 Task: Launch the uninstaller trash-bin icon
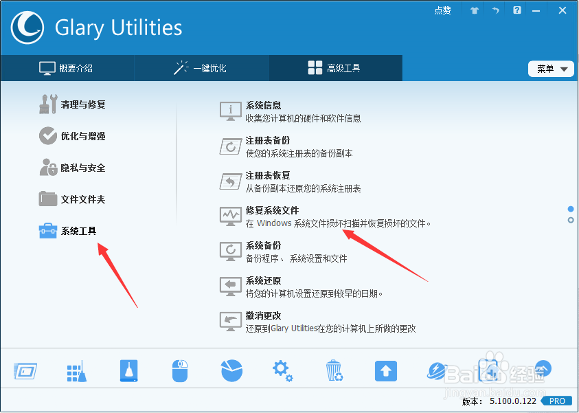[334, 370]
